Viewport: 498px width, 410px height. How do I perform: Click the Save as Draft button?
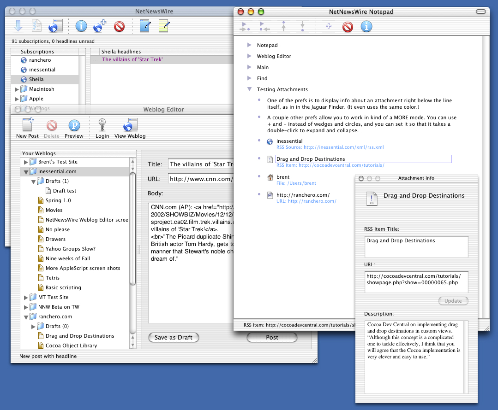173,337
